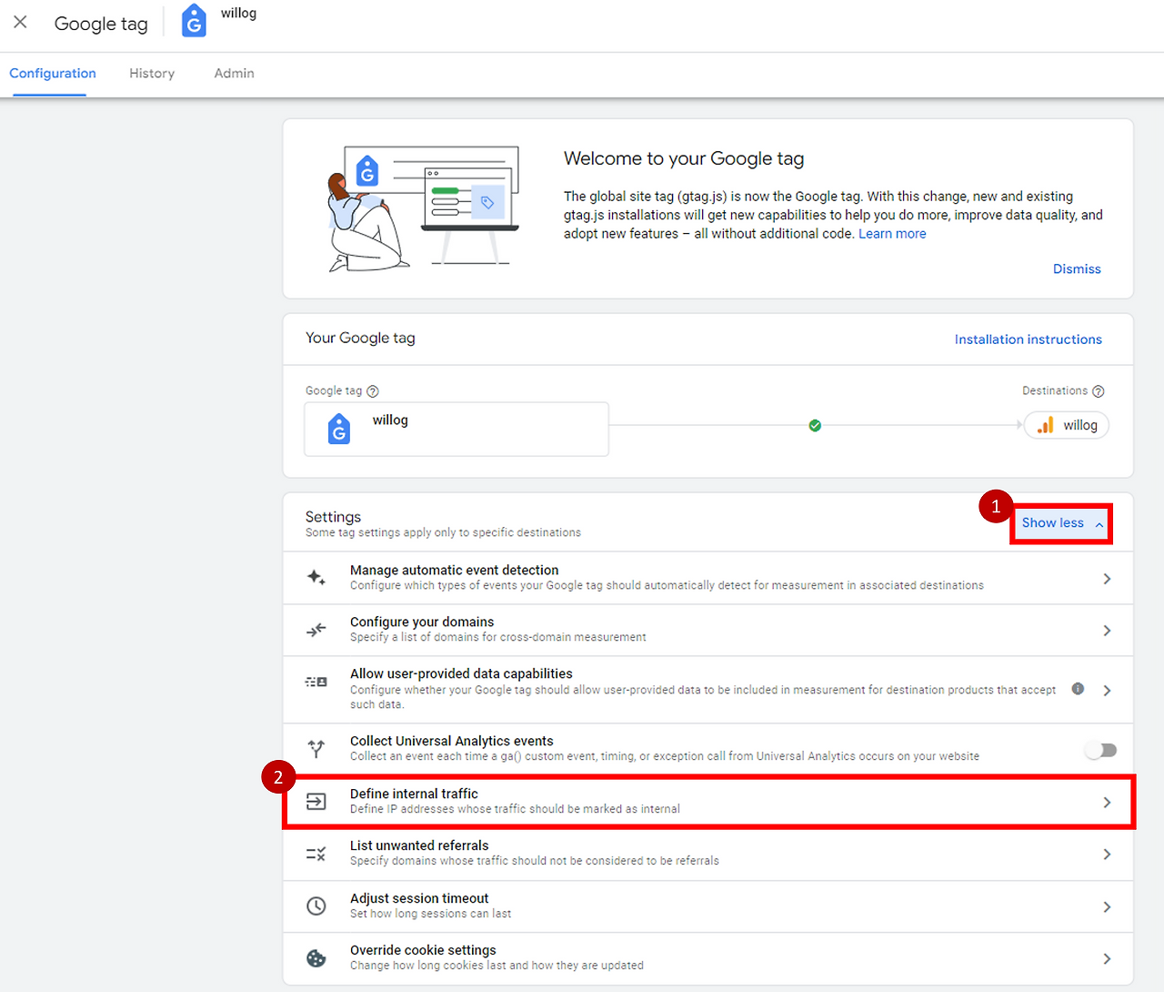Click the user-provided data capabilities icon
Screen dimensions: 1164x992
point(316,682)
